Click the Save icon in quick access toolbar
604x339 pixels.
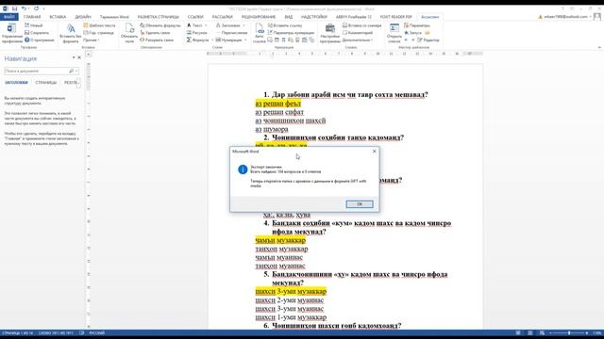(x=14, y=8)
